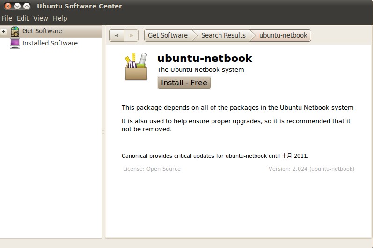Expand the Get Software tree node
This screenshot has width=373, height=248.
(4, 31)
